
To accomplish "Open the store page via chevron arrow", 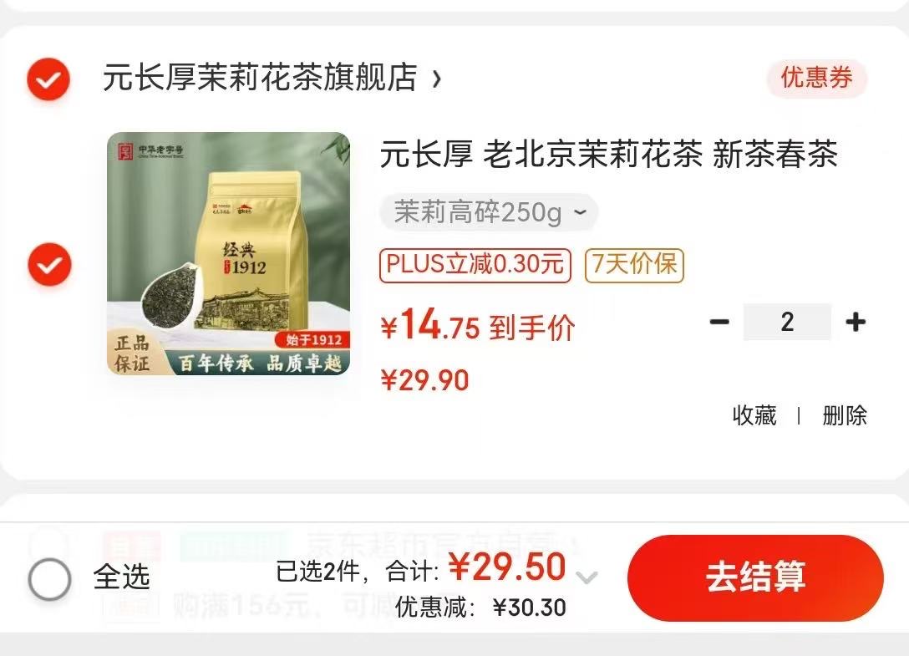I will click(436, 79).
